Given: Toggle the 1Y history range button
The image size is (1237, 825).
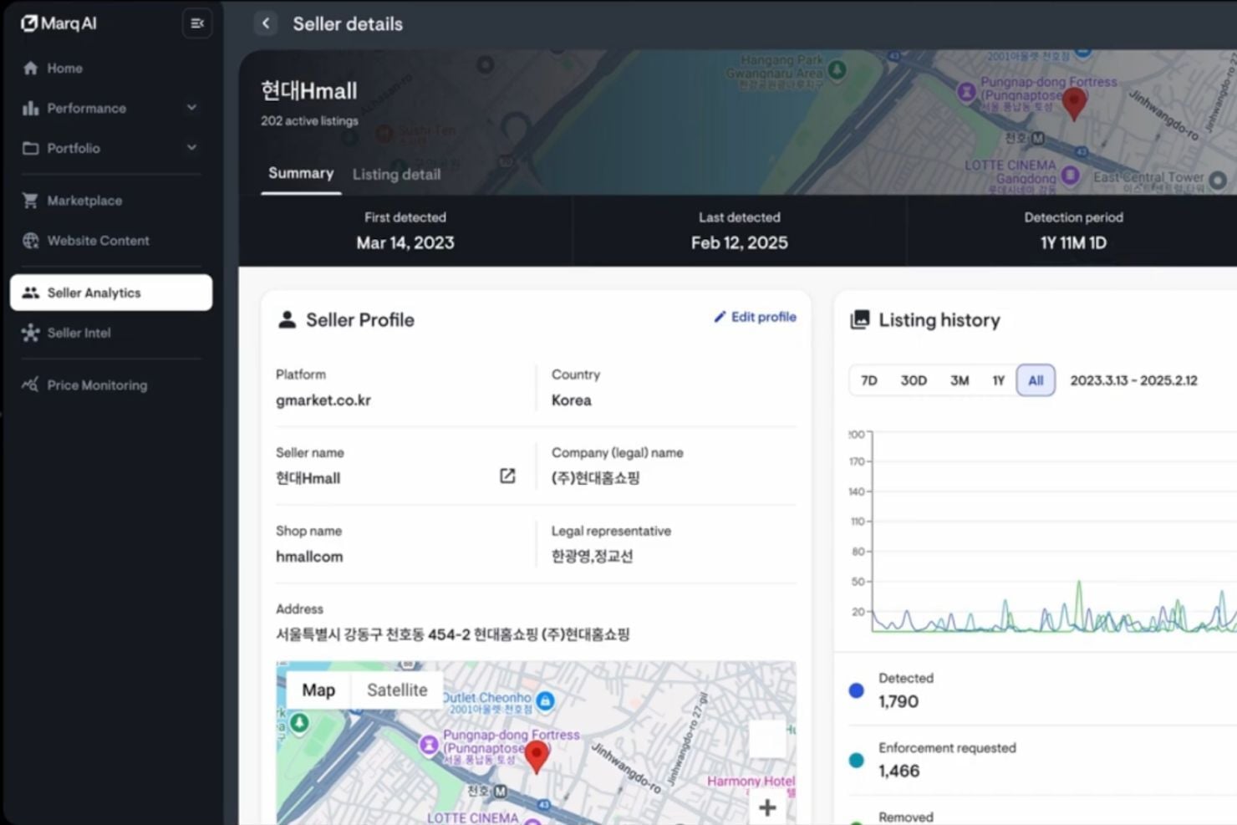Looking at the screenshot, I should 998,380.
